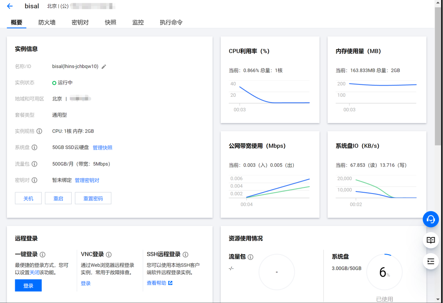Click CPU: 1核 内存: 2GB text
The image size is (443, 303).
pyautogui.click(x=73, y=131)
